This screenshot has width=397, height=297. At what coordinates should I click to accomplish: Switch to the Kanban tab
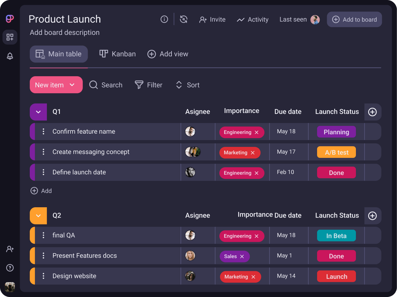click(x=117, y=54)
